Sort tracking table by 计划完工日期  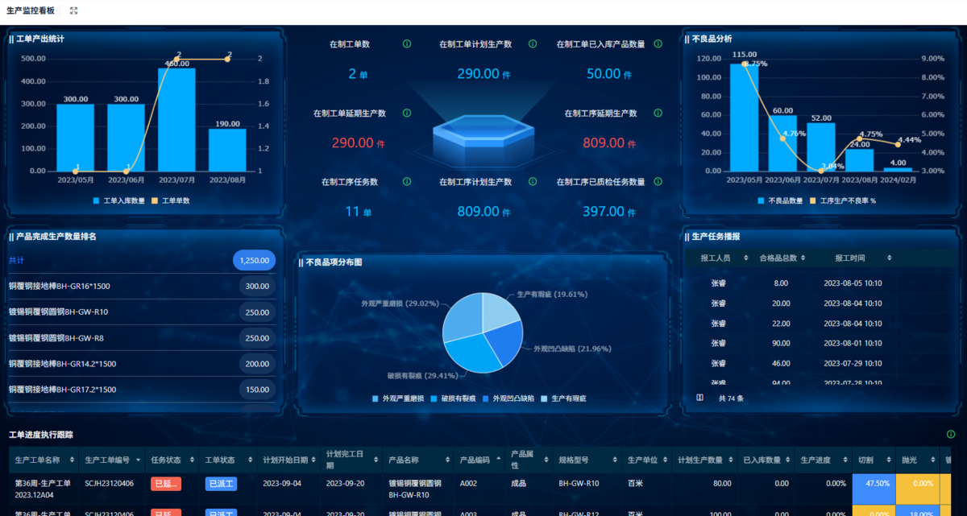coord(376,460)
